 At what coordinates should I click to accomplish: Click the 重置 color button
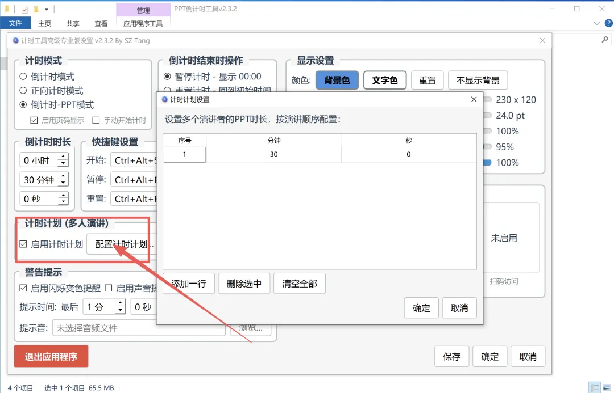click(427, 81)
